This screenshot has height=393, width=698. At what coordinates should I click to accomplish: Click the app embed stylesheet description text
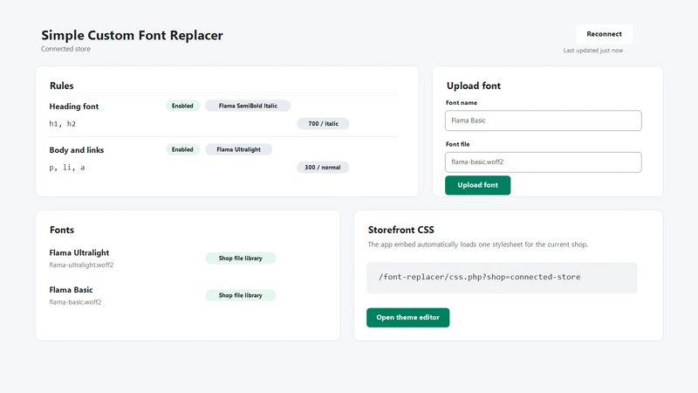477,245
